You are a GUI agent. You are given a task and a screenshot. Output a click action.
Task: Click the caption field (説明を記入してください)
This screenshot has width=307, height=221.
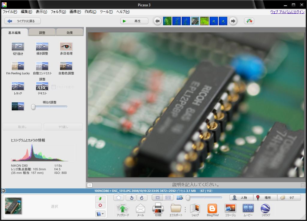point(196,185)
